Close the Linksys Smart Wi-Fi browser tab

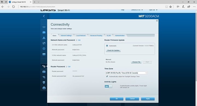[x=30, y=2]
